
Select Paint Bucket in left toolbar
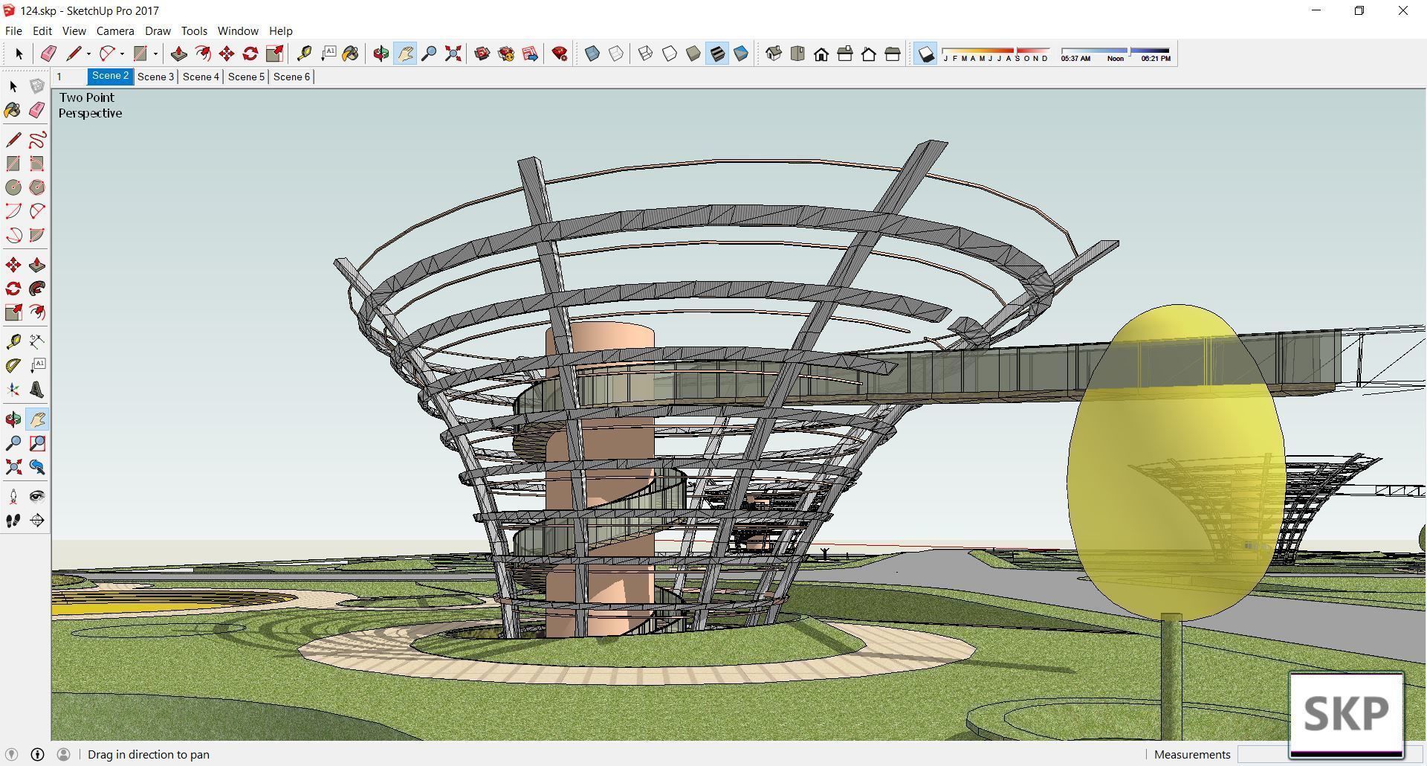(13, 110)
